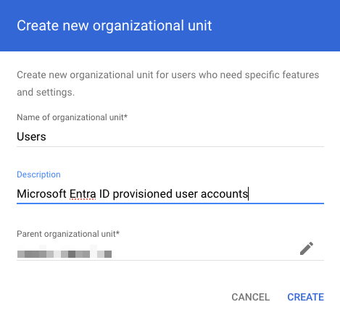Click the 'Parent organizational unit*' label
The width and height of the screenshot is (340, 315).
tap(68, 234)
